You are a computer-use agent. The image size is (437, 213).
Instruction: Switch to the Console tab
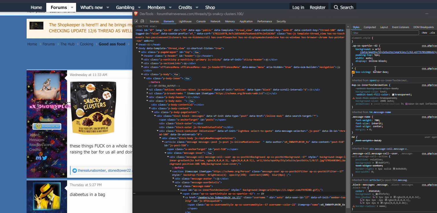pyautogui.click(x=201, y=21)
